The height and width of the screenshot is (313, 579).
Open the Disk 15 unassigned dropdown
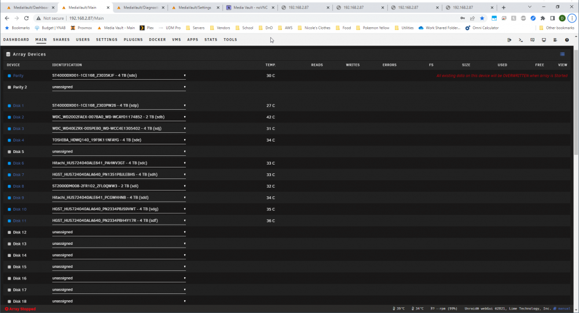coord(119,267)
